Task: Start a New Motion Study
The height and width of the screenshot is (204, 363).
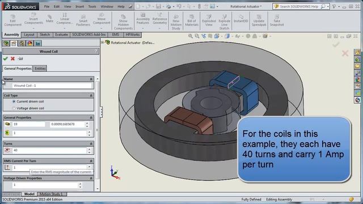Action: tap(176, 22)
